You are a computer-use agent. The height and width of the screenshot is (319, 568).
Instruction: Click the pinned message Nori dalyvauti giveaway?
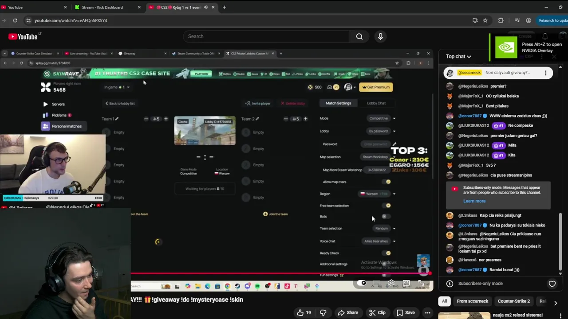507,73
